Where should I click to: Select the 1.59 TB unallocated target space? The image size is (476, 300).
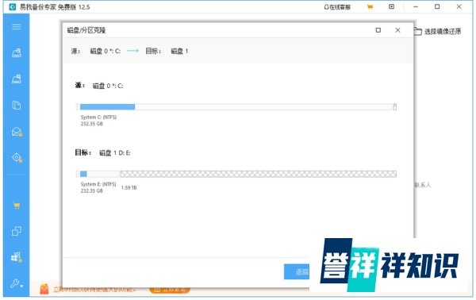pyautogui.click(x=259, y=174)
